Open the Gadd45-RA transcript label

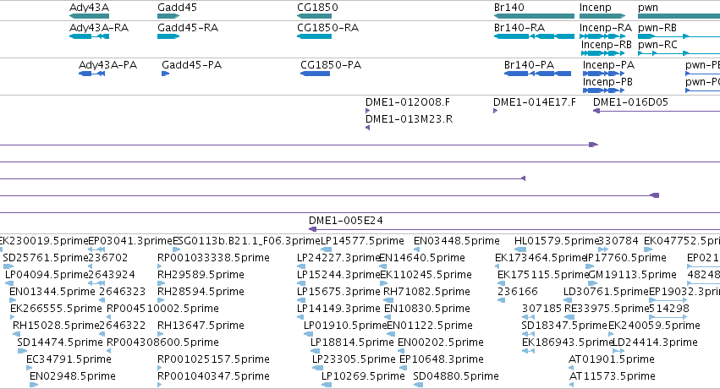click(188, 28)
